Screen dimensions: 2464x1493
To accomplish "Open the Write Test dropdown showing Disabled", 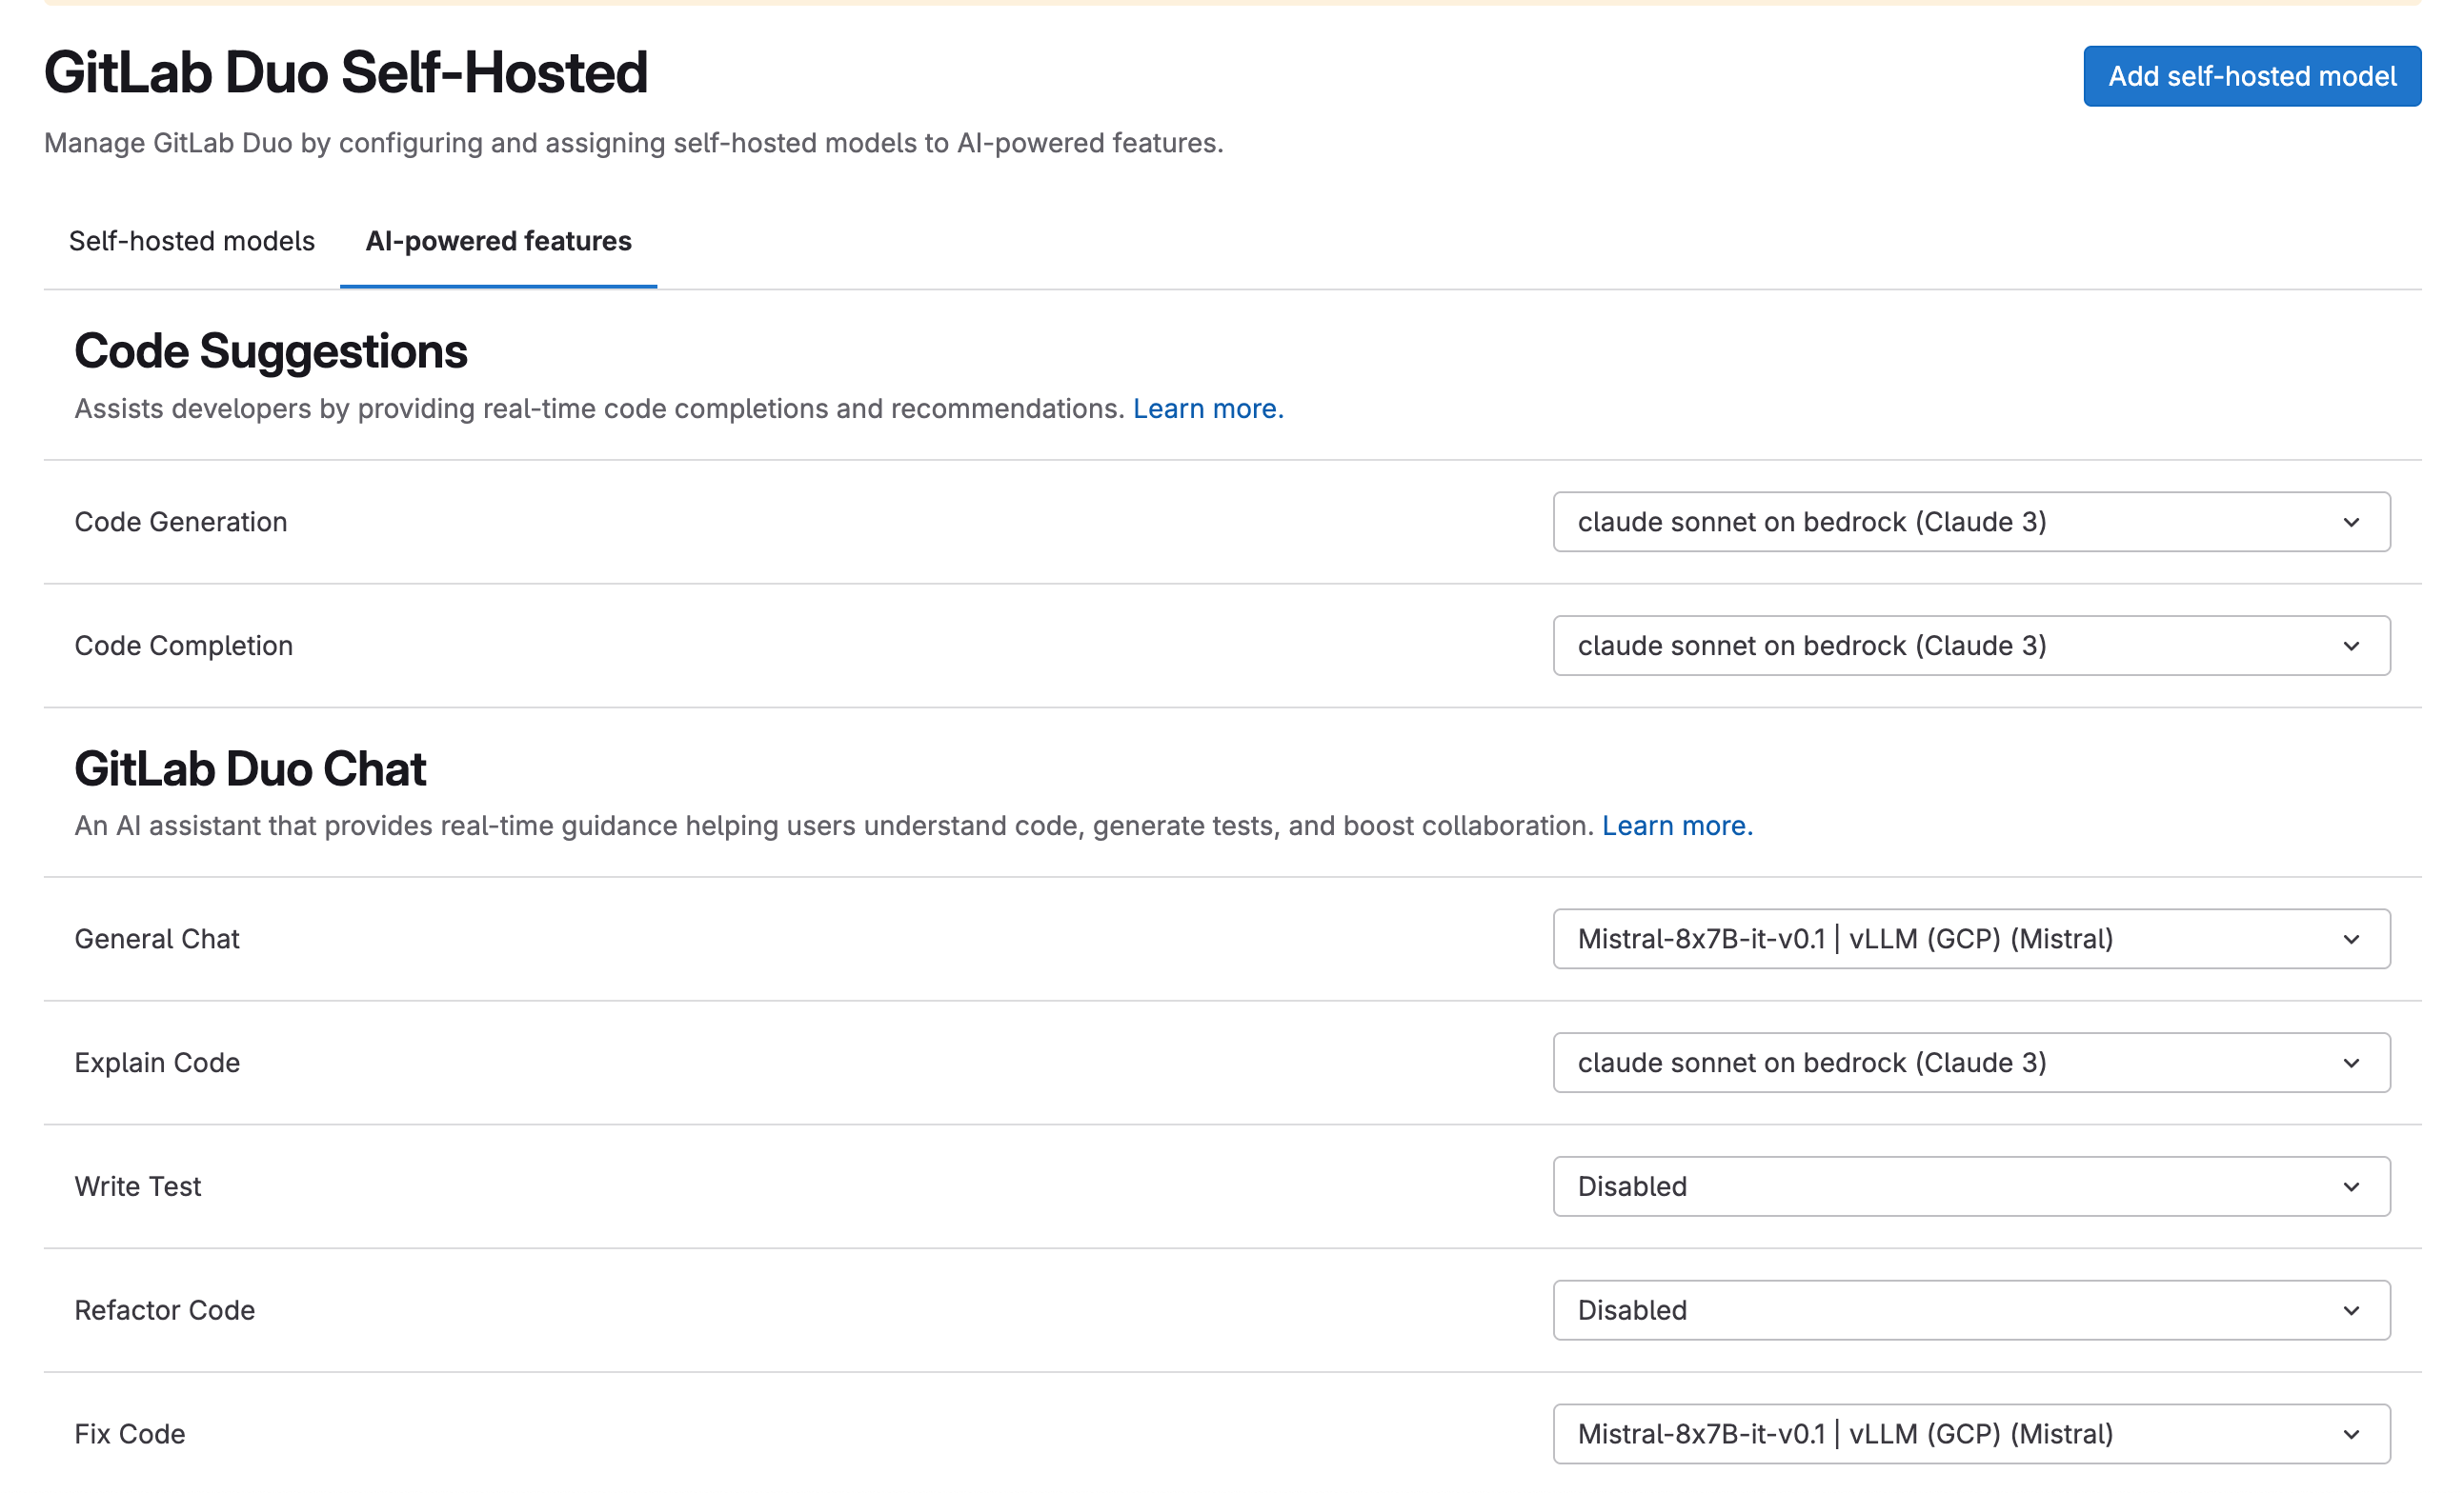I will click(x=1970, y=1186).
